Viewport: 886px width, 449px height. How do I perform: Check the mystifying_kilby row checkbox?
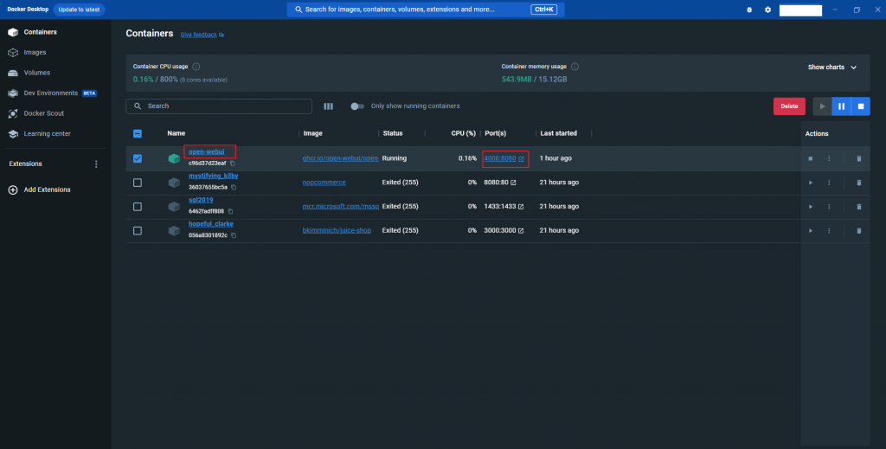click(x=138, y=183)
